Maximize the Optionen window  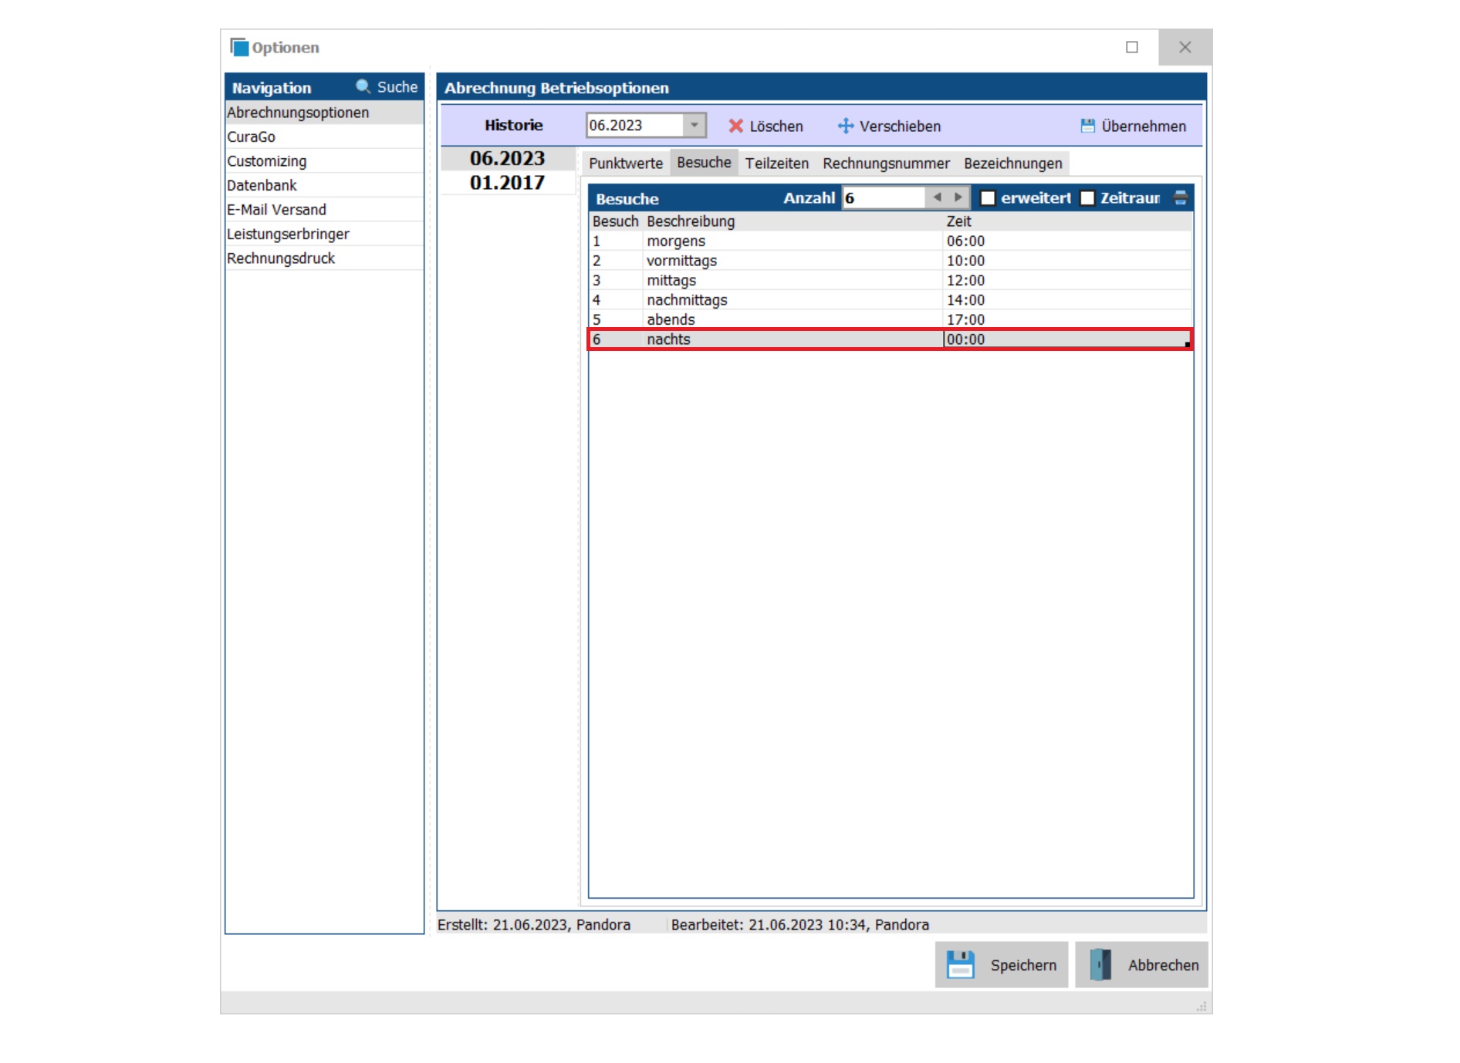click(1131, 47)
